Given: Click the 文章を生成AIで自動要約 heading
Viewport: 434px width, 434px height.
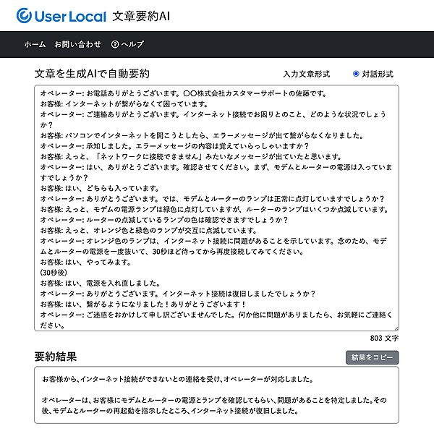Looking at the screenshot, I should (x=92, y=74).
